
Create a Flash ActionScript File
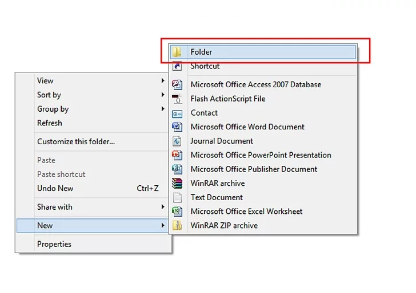pyautogui.click(x=228, y=99)
